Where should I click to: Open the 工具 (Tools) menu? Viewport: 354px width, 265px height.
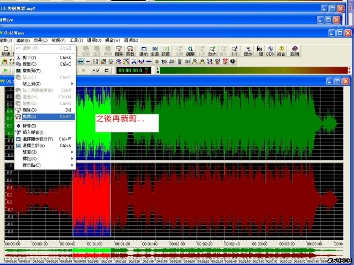coord(76,40)
